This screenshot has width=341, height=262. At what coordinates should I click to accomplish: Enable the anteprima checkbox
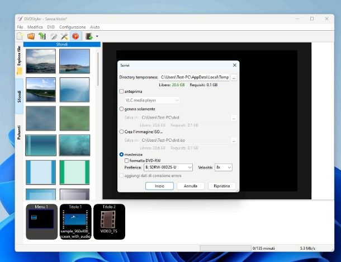(x=122, y=91)
